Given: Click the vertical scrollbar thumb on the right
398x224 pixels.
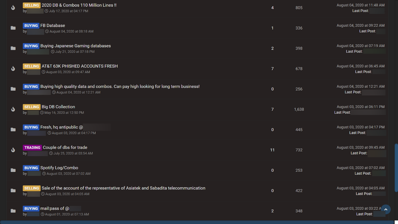Looking at the screenshot, I should [396, 168].
